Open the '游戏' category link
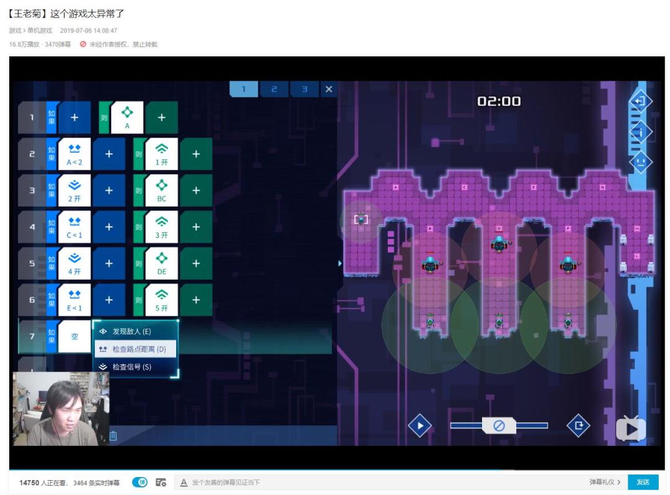This screenshot has width=670, height=495. pos(15,30)
